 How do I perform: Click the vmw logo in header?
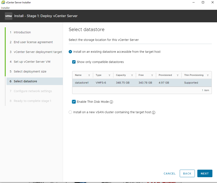coord(8,16)
